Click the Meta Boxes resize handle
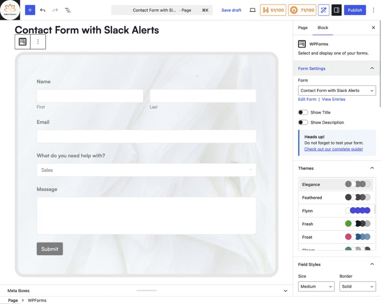381x304 pixels. 147,290
